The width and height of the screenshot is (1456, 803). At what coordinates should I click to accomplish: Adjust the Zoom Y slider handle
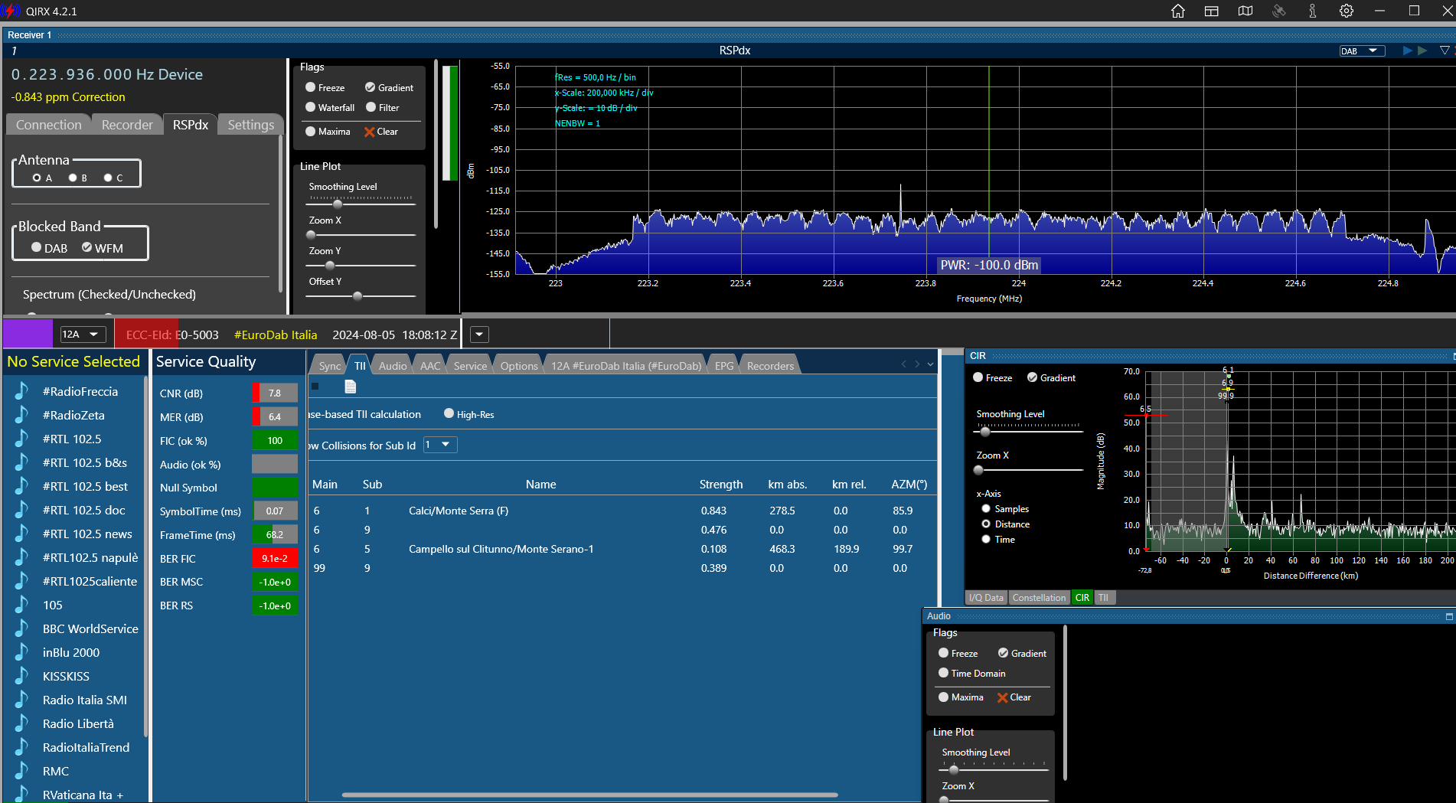(x=330, y=266)
